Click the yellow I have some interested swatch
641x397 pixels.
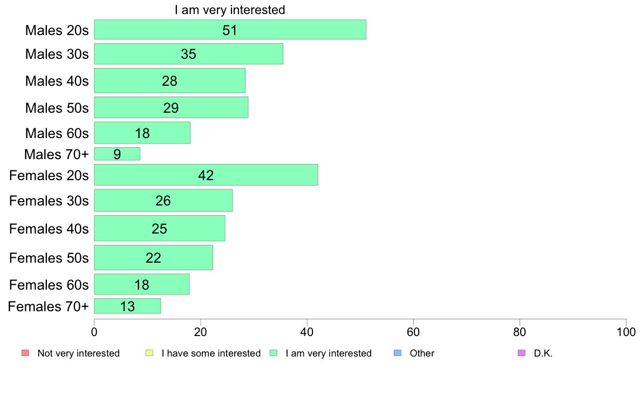(x=149, y=353)
